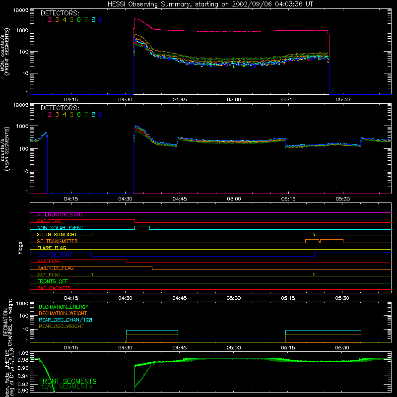397x397 pixels.
Task: Click the DECIMATION_ENERGY legend entry
Action: coord(64,307)
